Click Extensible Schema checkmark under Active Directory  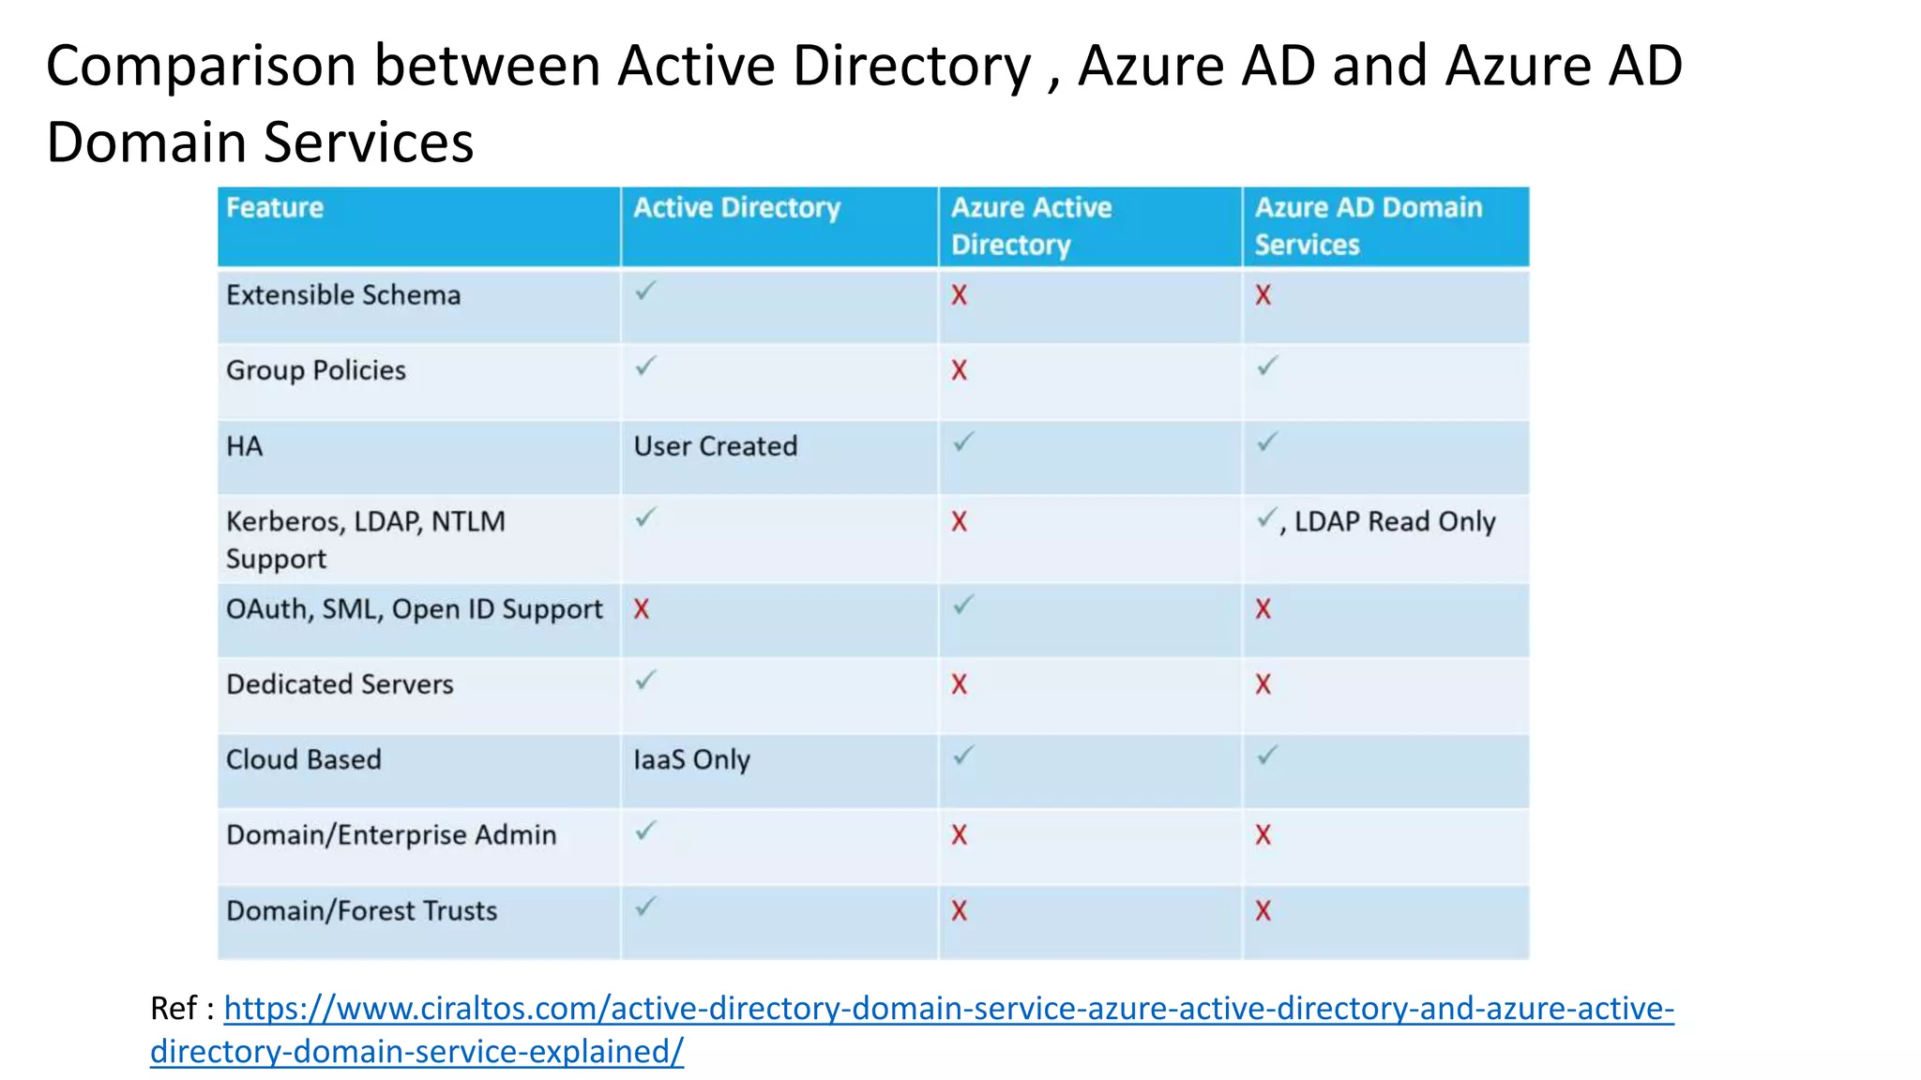click(x=645, y=291)
